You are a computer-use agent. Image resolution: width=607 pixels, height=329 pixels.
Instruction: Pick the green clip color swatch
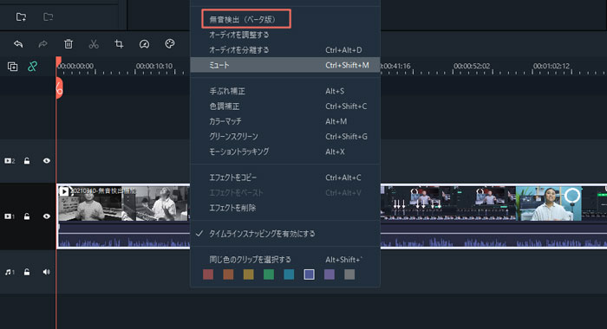click(269, 274)
